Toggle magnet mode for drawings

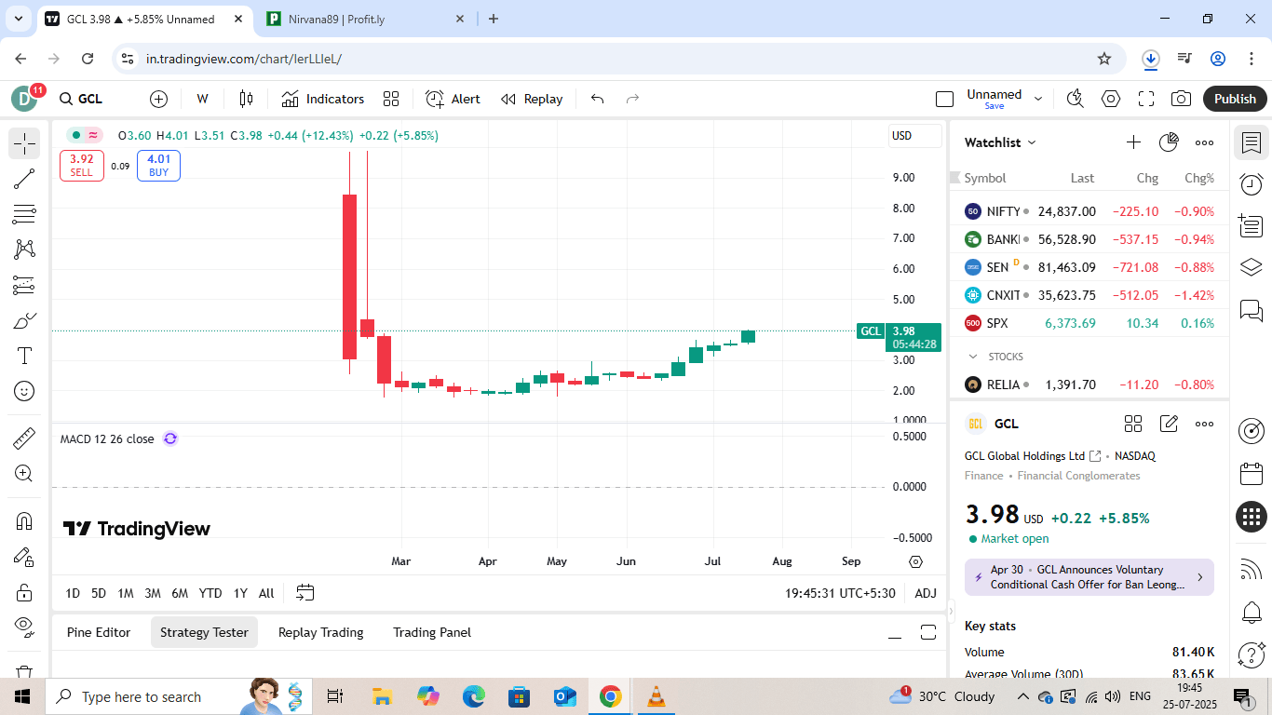tap(24, 521)
